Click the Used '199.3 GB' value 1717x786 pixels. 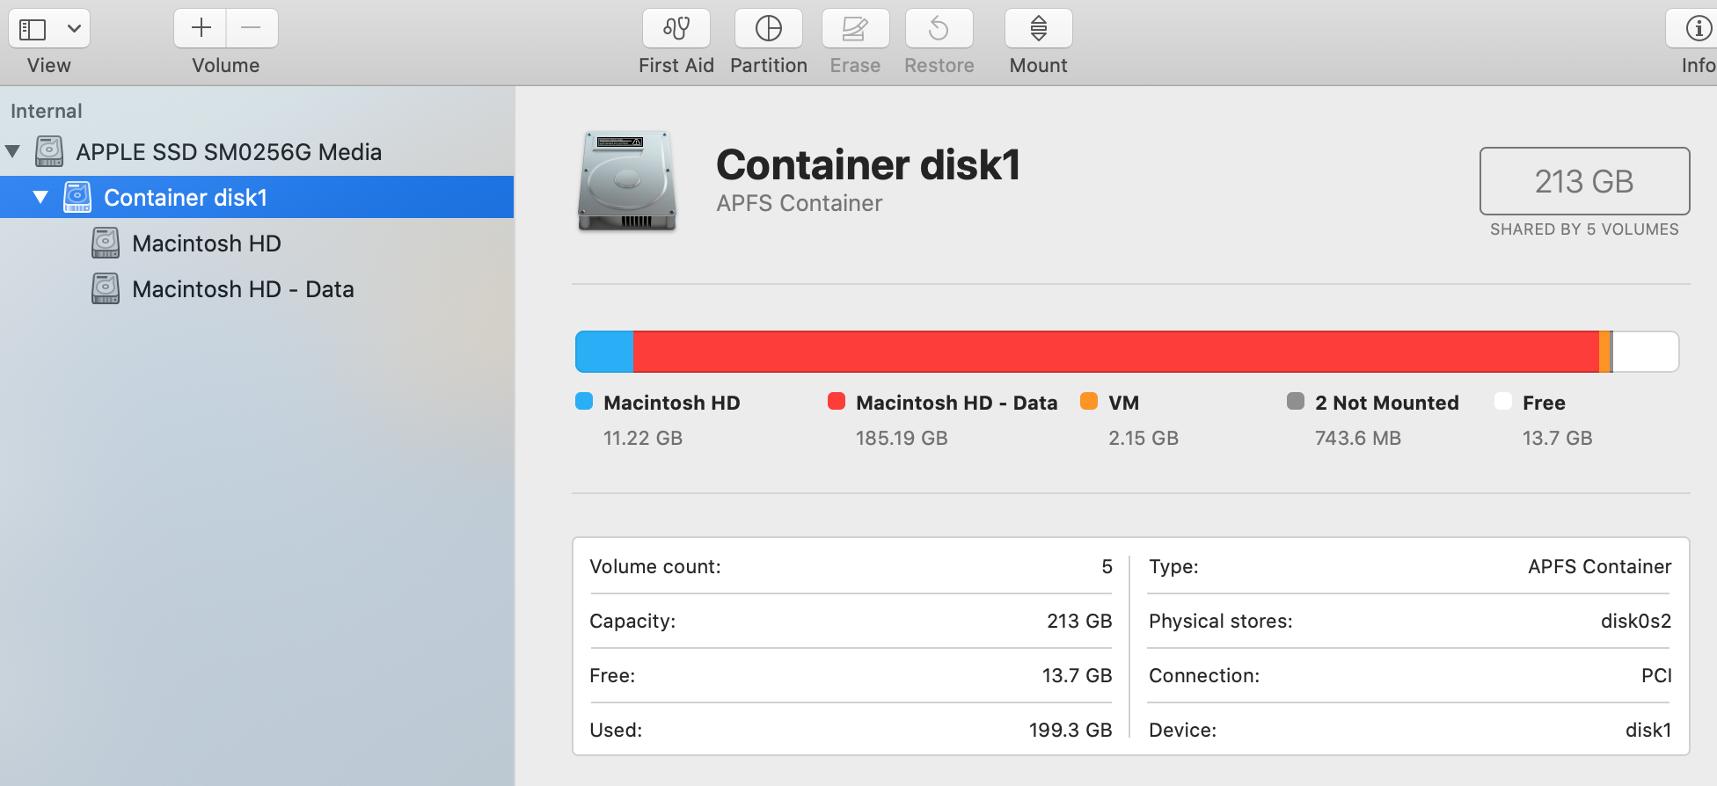(x=1070, y=730)
